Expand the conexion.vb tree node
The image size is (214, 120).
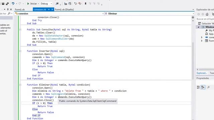click(202, 37)
